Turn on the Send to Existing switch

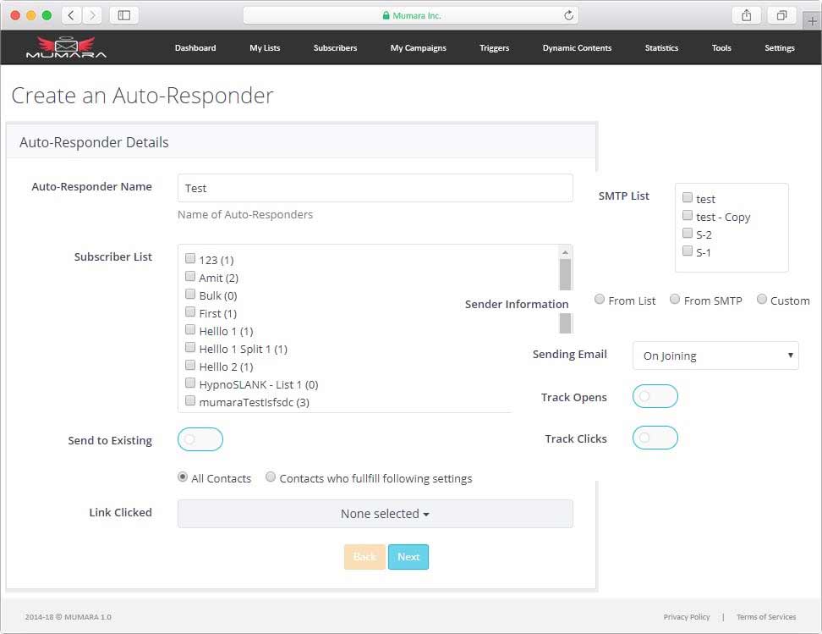pyautogui.click(x=200, y=439)
